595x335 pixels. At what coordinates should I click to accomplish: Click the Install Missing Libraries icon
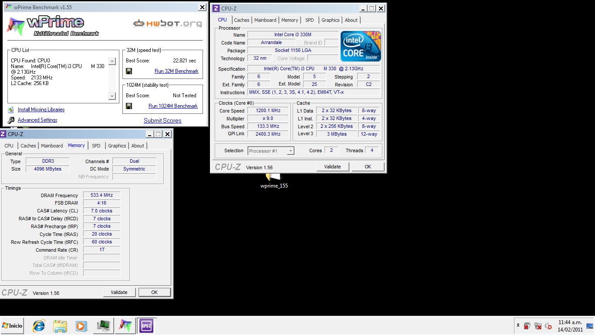pyautogui.click(x=11, y=109)
